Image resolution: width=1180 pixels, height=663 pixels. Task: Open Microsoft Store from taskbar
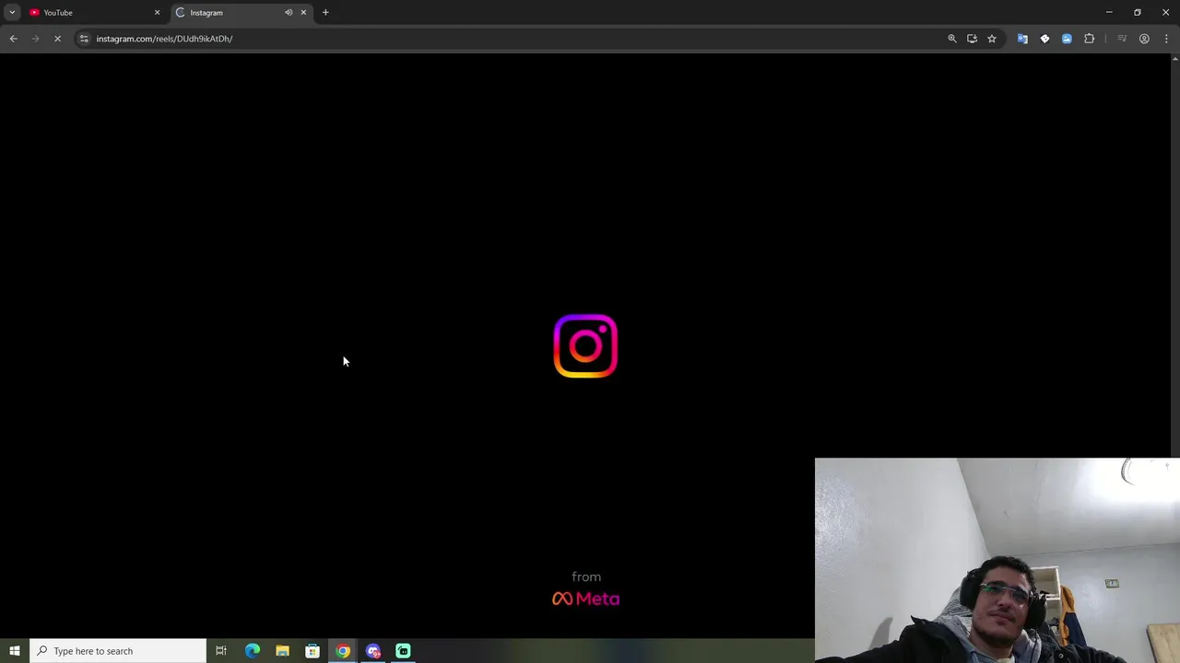point(313,651)
